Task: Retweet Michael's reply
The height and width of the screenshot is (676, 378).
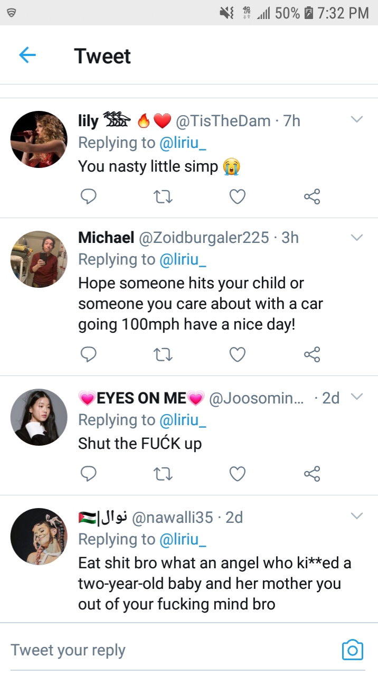Action: click(163, 354)
